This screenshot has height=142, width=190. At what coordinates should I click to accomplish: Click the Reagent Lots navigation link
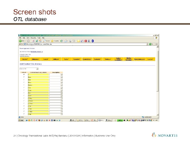coord(87,59)
